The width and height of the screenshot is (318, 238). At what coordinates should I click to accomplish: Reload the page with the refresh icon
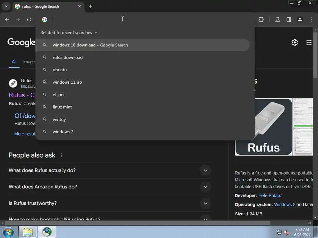click(29, 20)
